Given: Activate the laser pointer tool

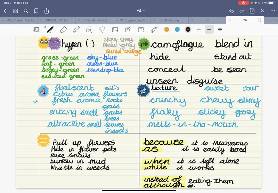Looking at the screenshot, I should point(154,30).
